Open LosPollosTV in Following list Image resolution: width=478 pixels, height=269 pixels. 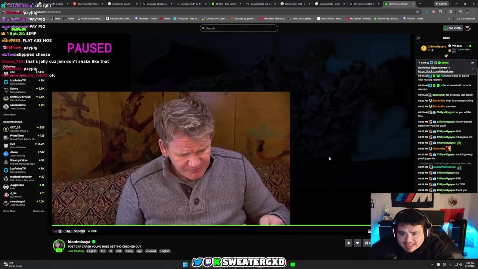23,81
